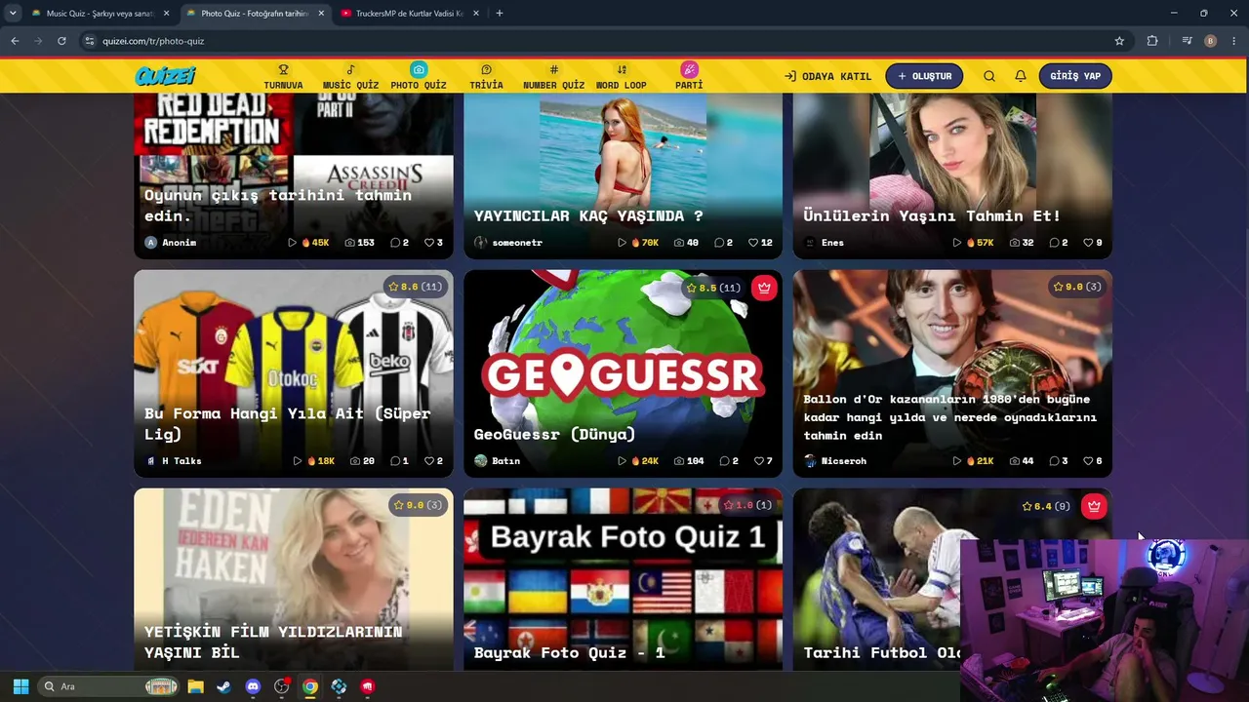This screenshot has height=702, width=1249.
Task: Click the 8.6 rating on Süper Lig card
Action: pyautogui.click(x=415, y=288)
